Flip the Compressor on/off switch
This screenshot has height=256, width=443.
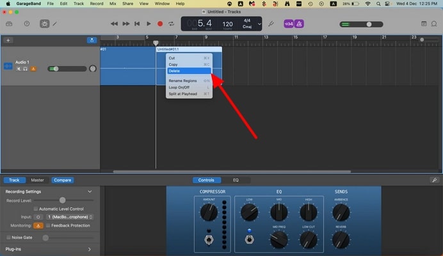[209, 239]
